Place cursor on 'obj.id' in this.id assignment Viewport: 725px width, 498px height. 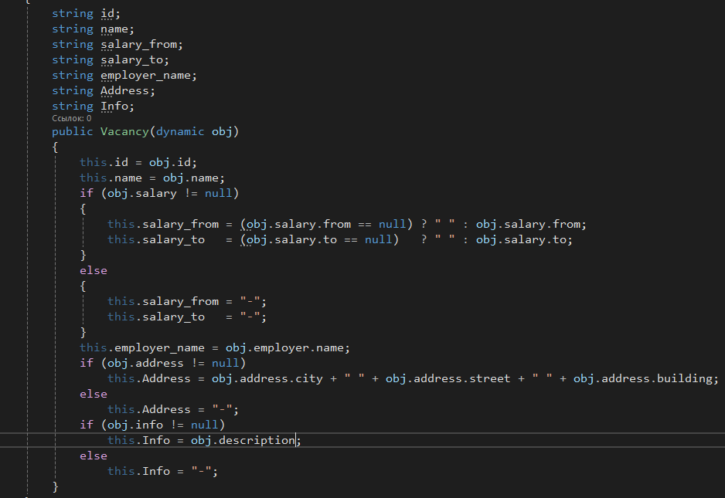[170, 163]
